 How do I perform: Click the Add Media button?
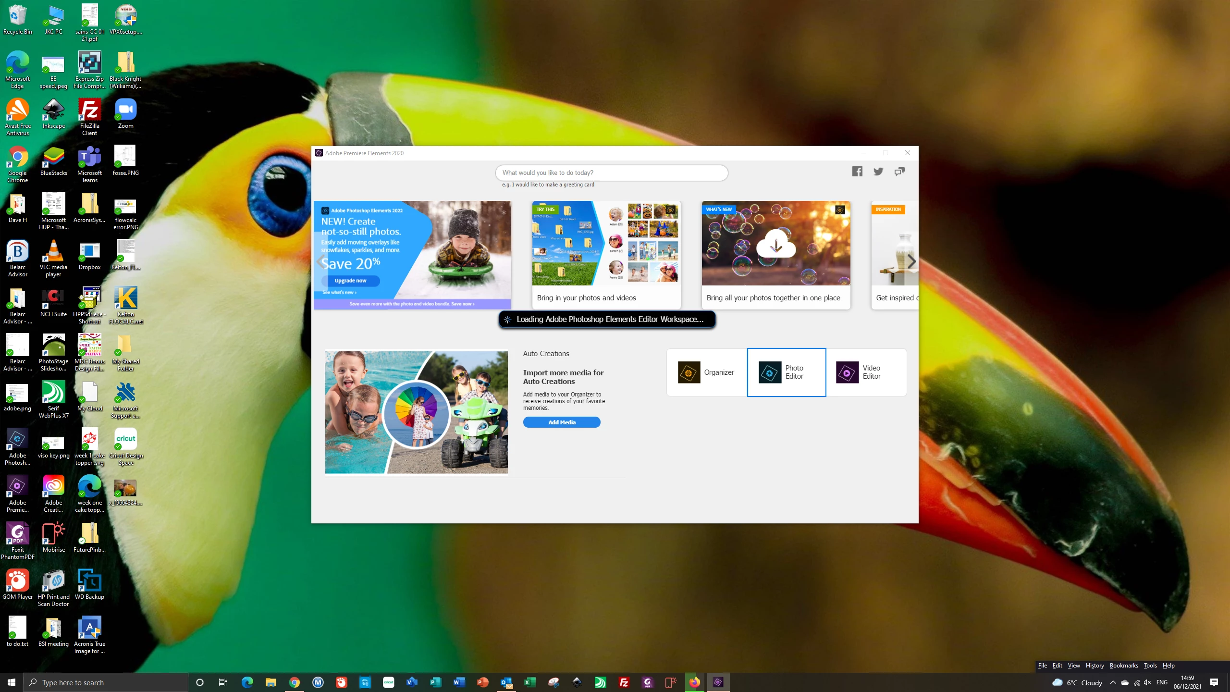pos(561,422)
